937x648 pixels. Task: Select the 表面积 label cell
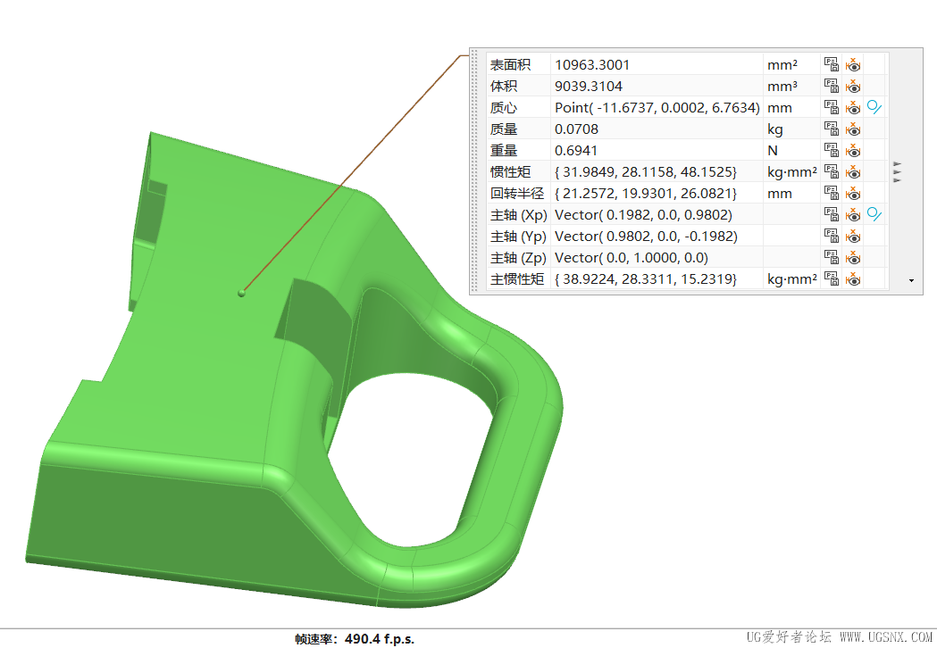pos(519,64)
